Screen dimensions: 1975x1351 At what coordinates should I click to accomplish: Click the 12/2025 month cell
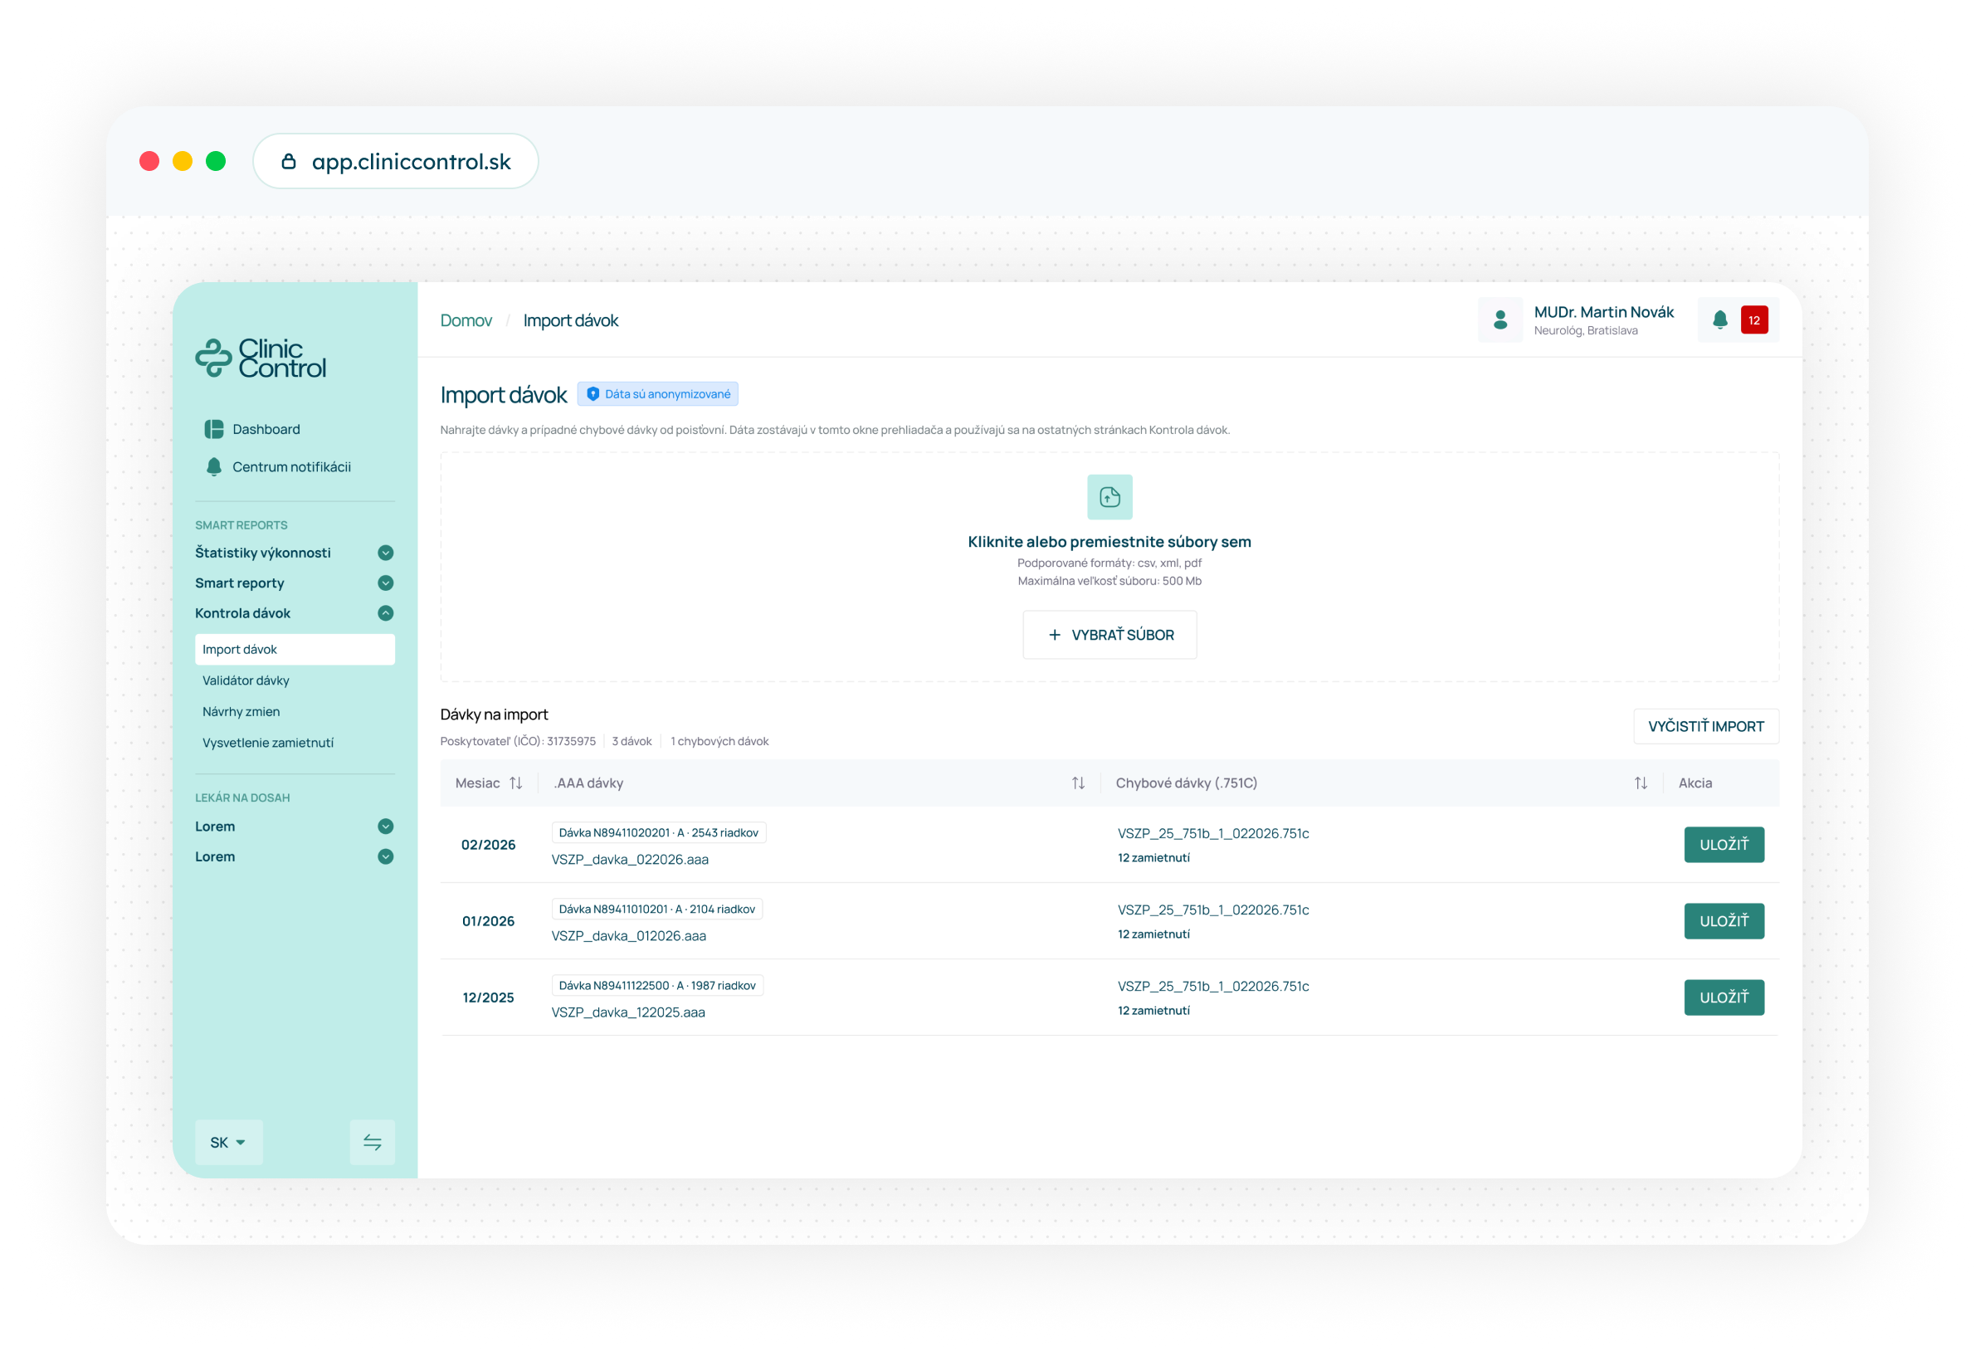tap(488, 997)
